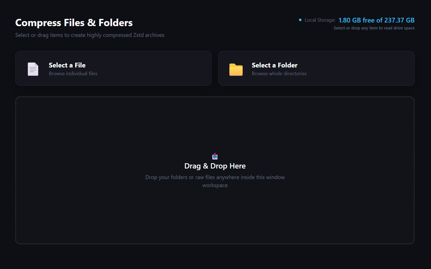Image resolution: width=431 pixels, height=269 pixels.
Task: Click the 237.37 GB total capacity text
Action: click(x=399, y=20)
